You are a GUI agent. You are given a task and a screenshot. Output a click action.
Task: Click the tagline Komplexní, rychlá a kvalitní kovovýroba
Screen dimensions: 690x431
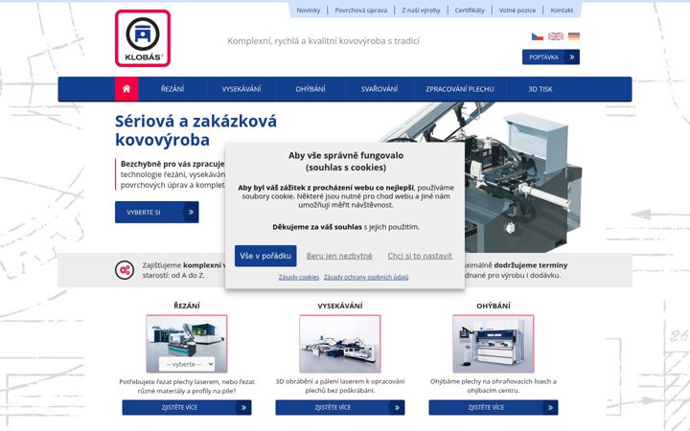[324, 41]
